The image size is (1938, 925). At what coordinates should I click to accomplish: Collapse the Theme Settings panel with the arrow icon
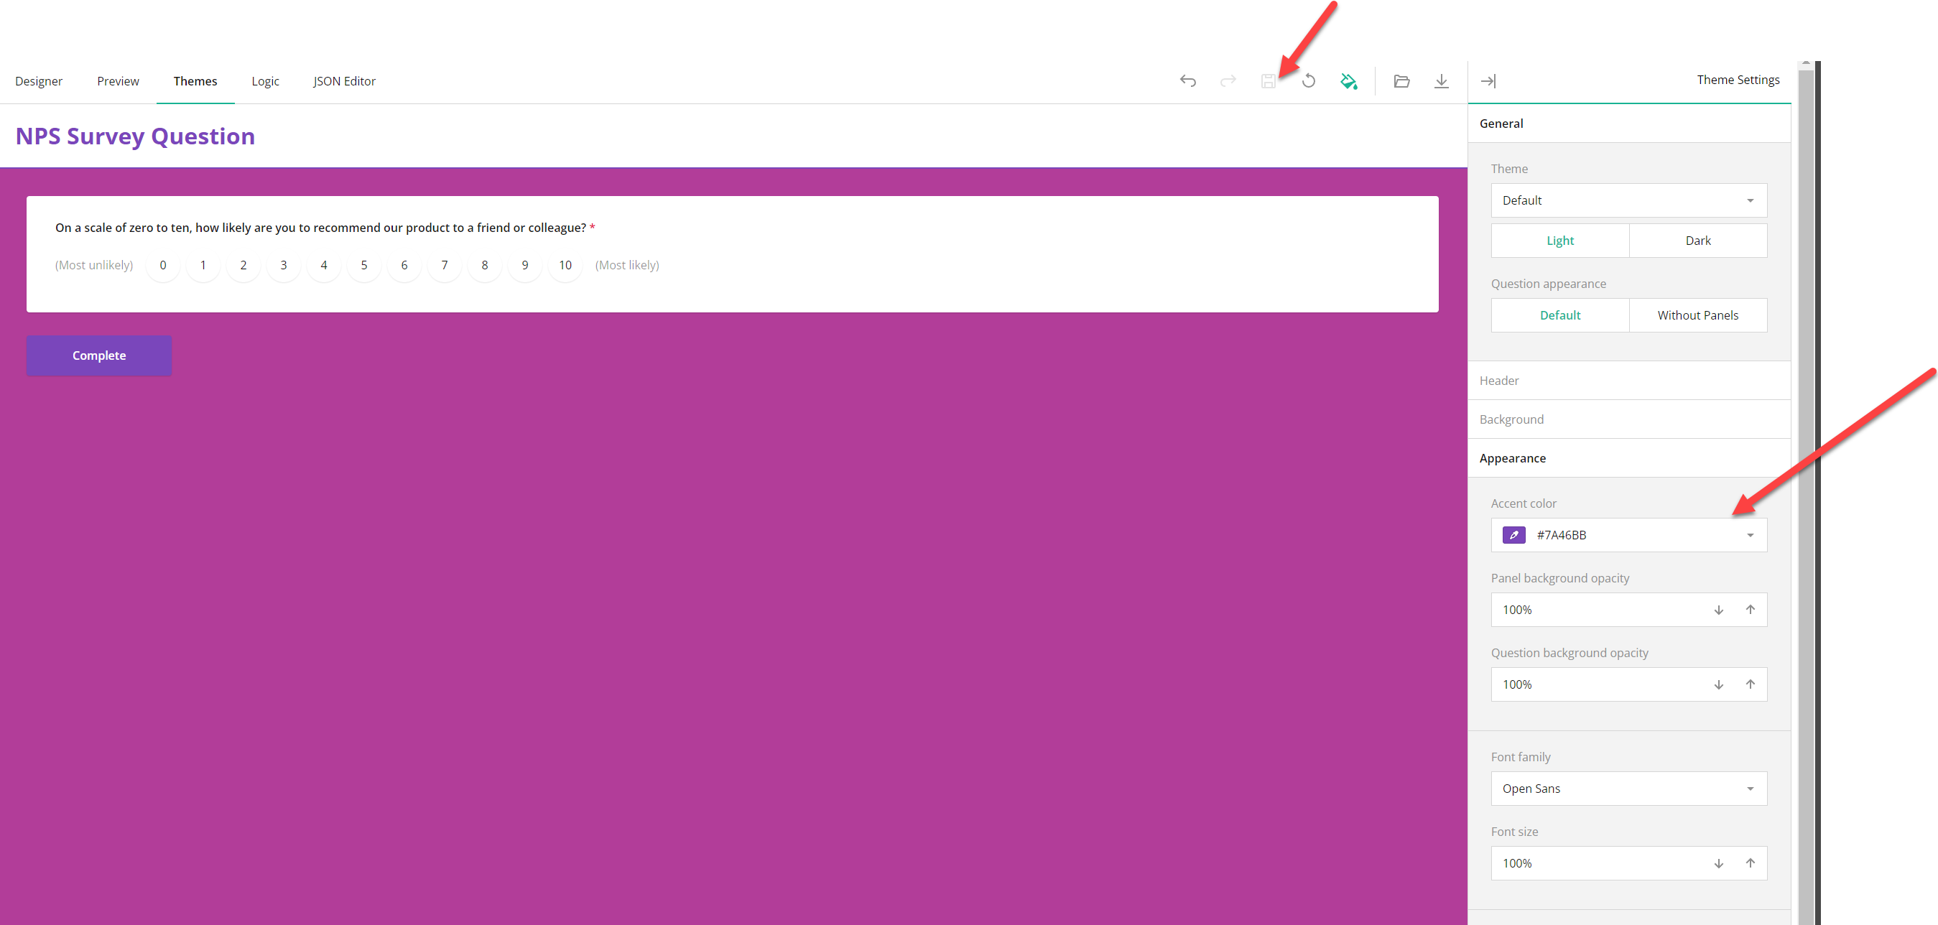click(1490, 80)
